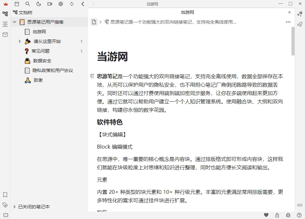
Task: Collapse the 思源笔记用户指南 notebook
Action: (x=15, y=22)
